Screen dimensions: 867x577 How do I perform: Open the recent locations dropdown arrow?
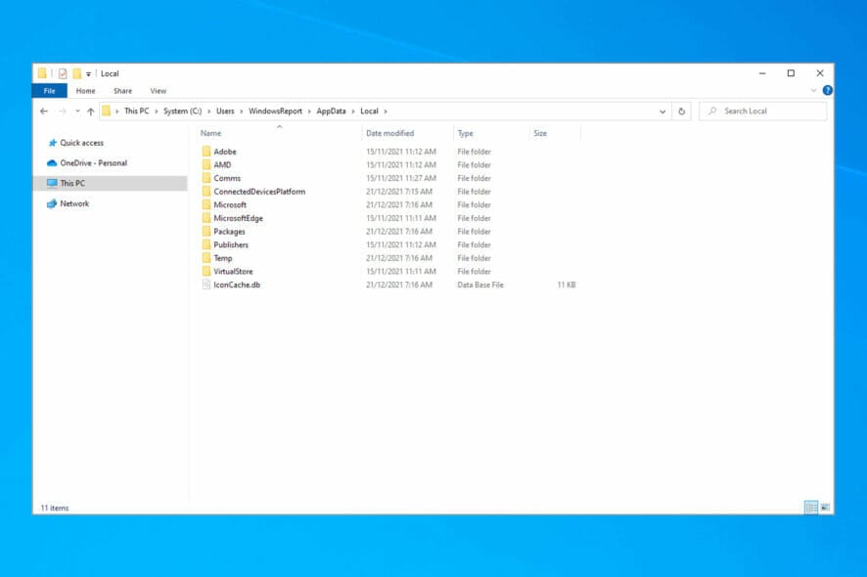[x=75, y=111]
